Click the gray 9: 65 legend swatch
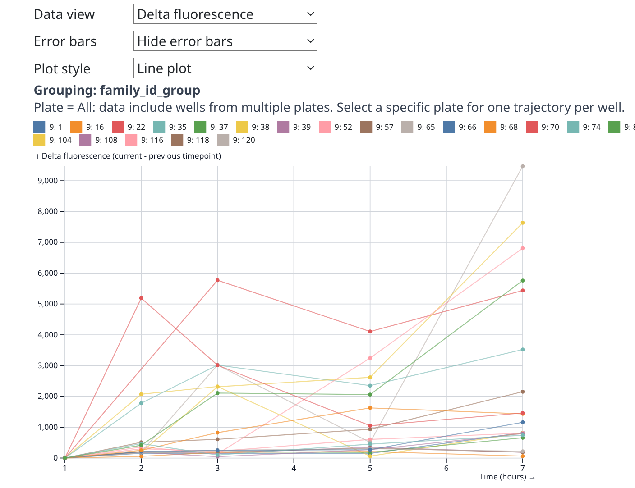 (x=408, y=127)
